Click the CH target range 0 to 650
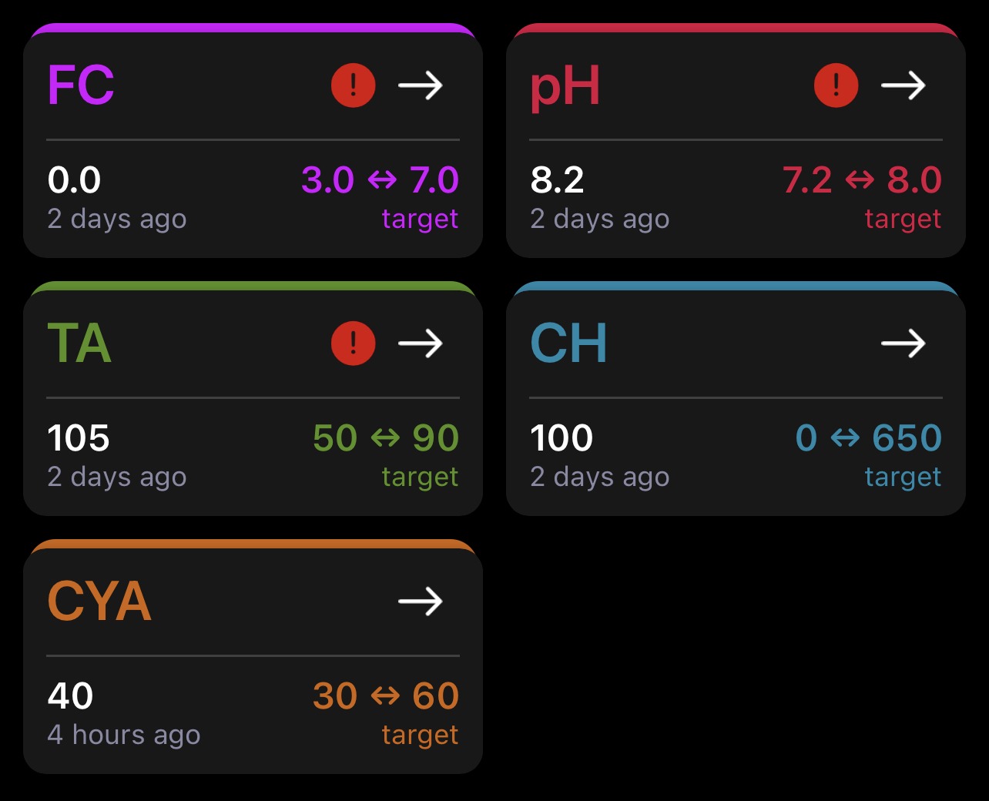Image resolution: width=989 pixels, height=801 pixels. coord(869,438)
